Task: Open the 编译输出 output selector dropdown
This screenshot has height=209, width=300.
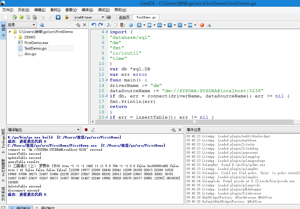Action: tap(44, 130)
